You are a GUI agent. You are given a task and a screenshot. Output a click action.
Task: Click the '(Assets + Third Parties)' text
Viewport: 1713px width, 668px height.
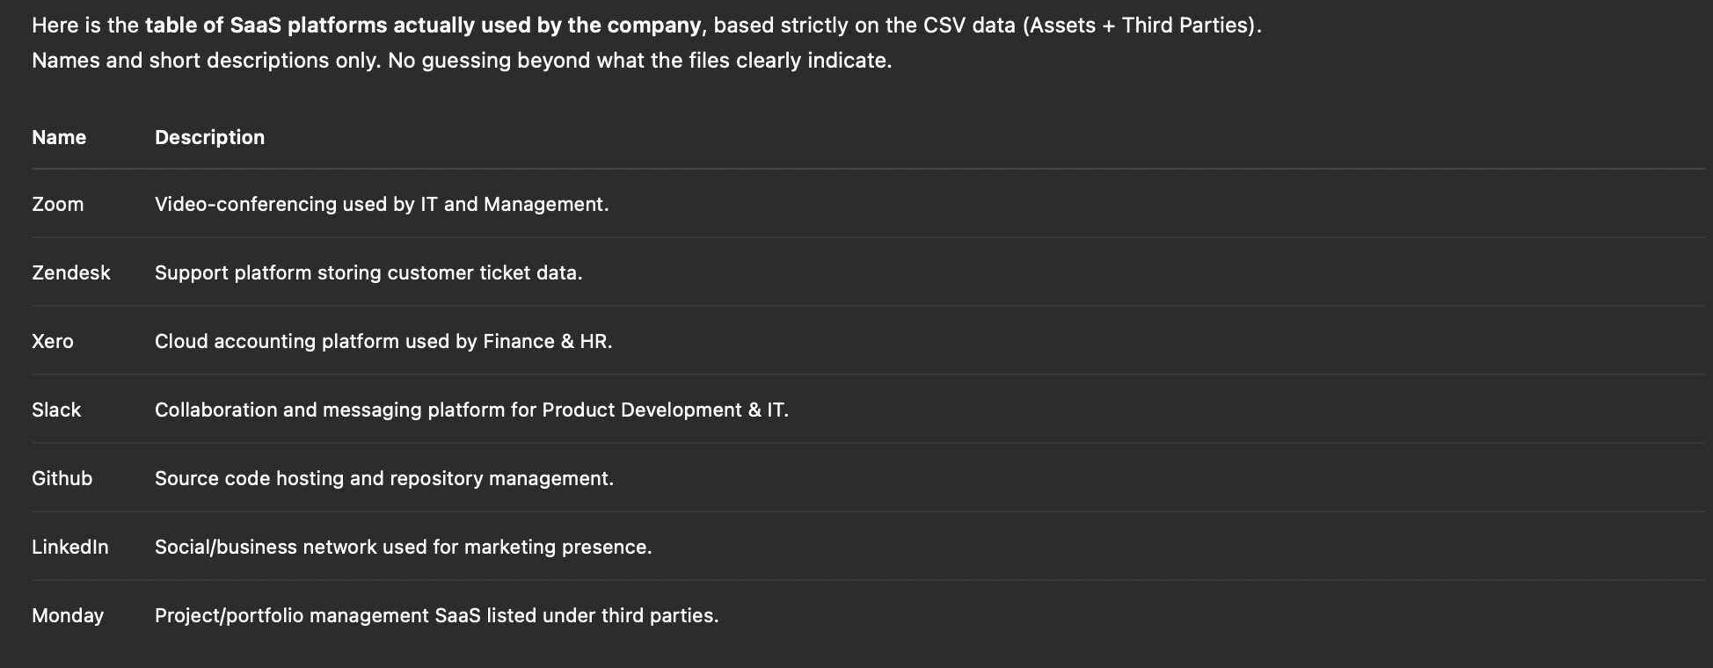(1141, 25)
